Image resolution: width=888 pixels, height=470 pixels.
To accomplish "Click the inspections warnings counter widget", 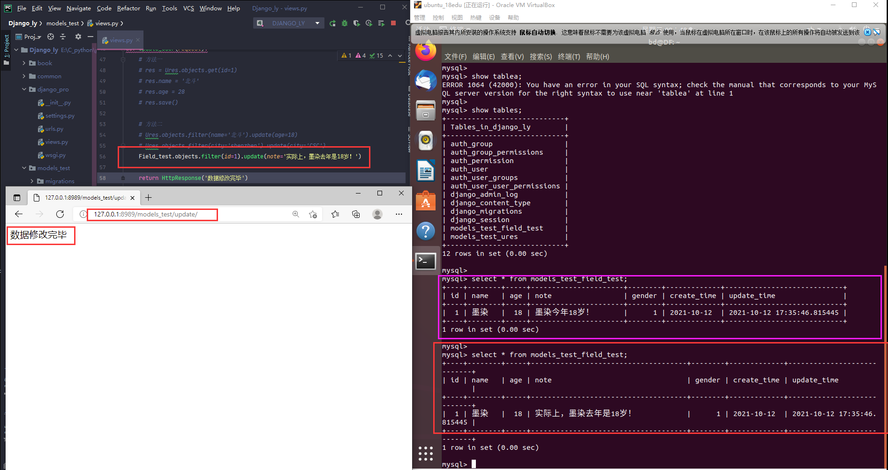I will [x=362, y=55].
